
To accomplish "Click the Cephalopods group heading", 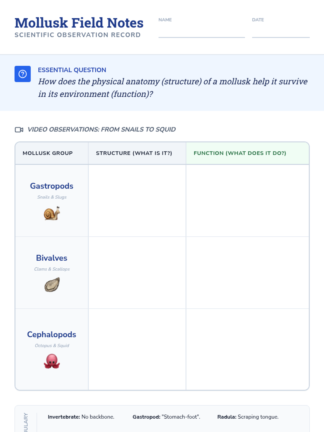I will (x=52, y=335).
